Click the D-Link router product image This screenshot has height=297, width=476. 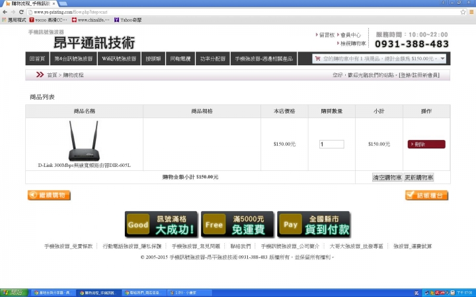pos(84,141)
